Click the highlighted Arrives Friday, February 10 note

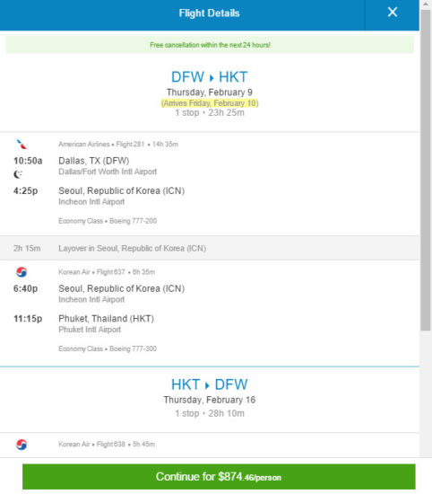point(210,103)
